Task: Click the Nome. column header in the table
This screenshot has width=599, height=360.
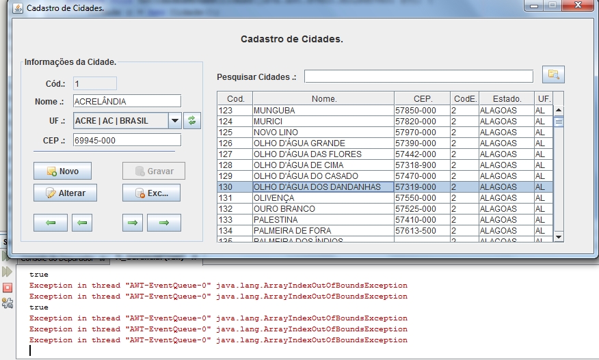Action: 324,99
